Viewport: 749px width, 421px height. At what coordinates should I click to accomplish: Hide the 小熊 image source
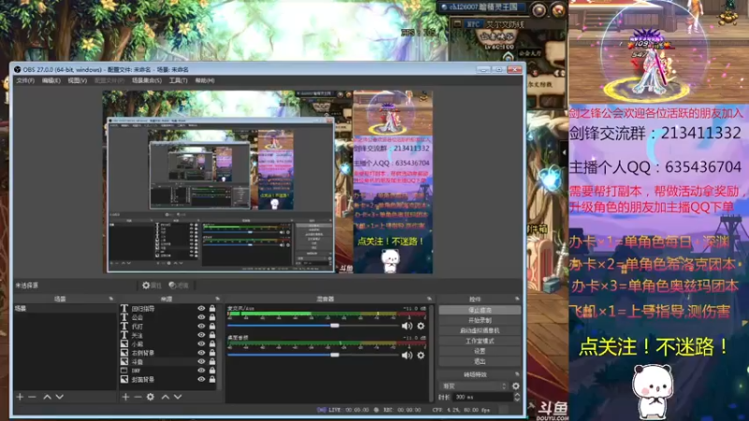201,343
